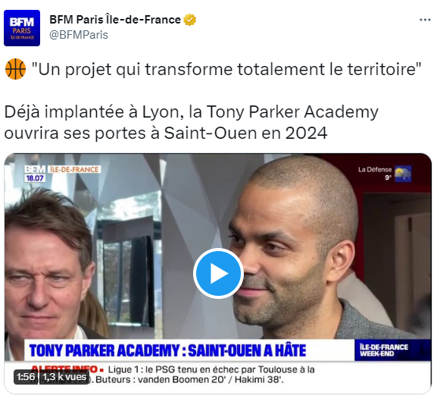Open the tweet's three-dot more menu
The height and width of the screenshot is (399, 440).
point(425,20)
